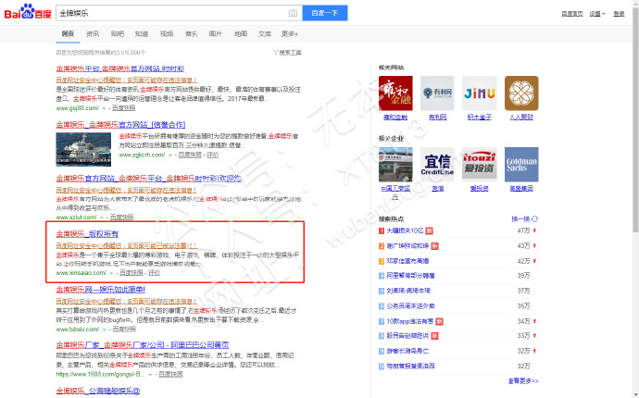The height and width of the screenshot is (398, 639).
Task: Open the brown flower pattern logo tile
Action: click(521, 93)
